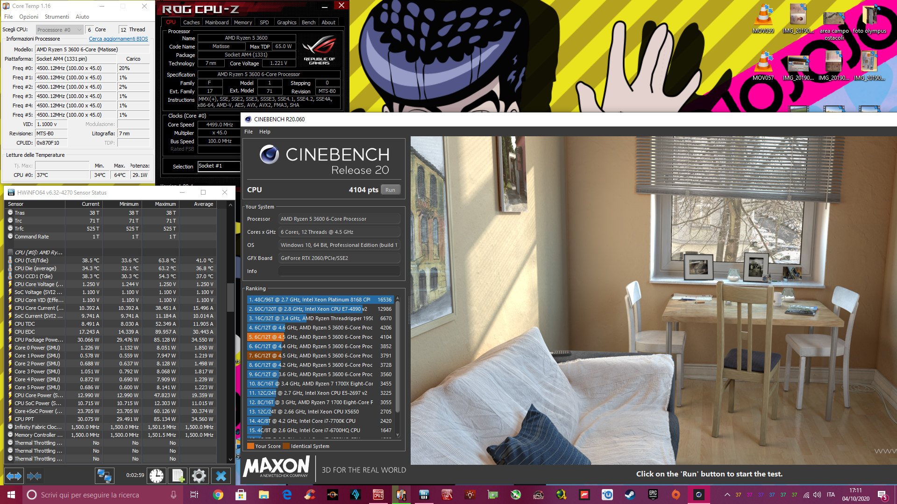897x504 pixels.
Task: Select 'foto olympus' desktop folder
Action: coord(869,19)
